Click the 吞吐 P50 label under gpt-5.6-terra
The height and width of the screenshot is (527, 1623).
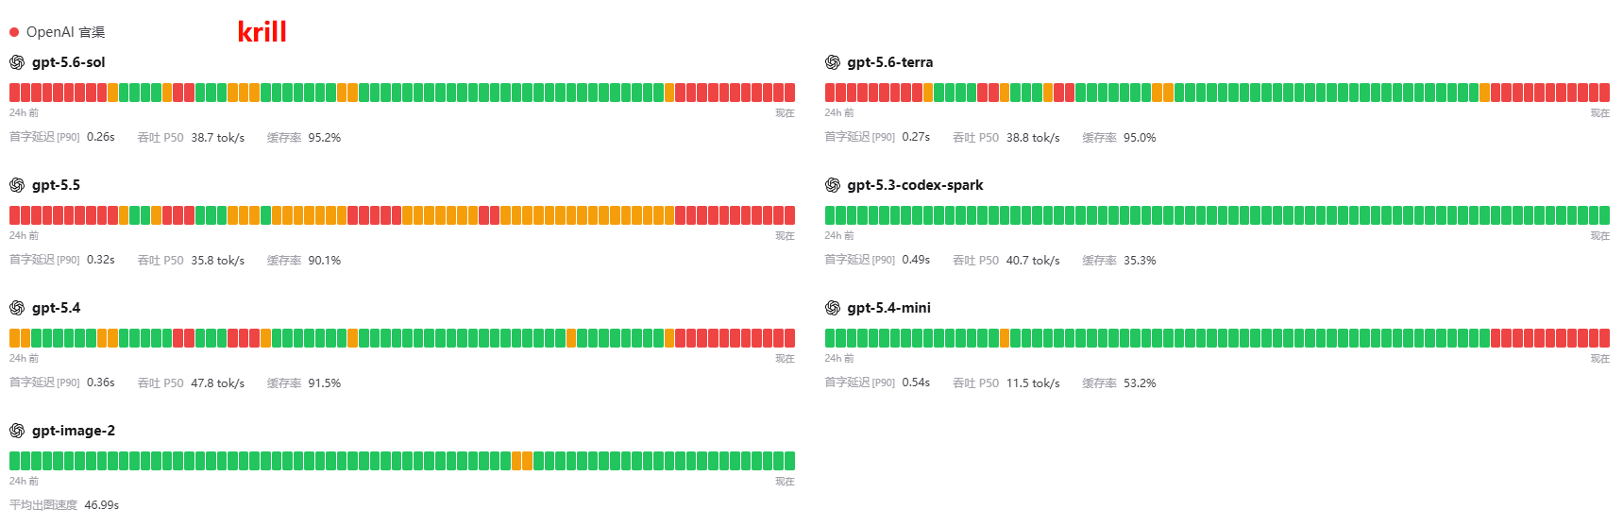[975, 138]
